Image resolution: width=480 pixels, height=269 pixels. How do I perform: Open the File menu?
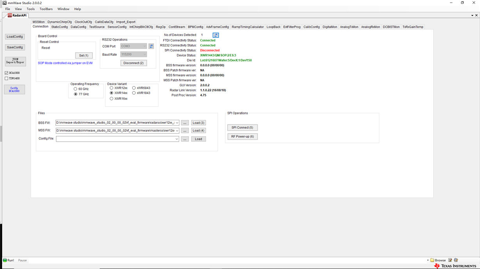tap(7, 9)
